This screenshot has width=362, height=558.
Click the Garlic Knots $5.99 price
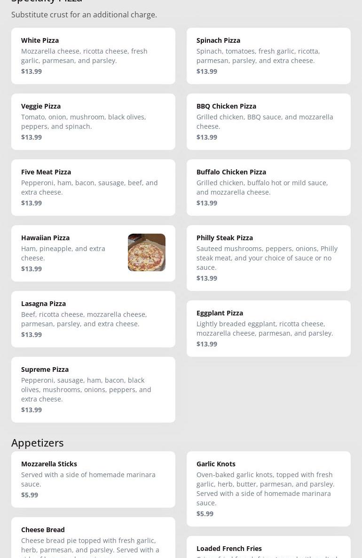(x=205, y=514)
